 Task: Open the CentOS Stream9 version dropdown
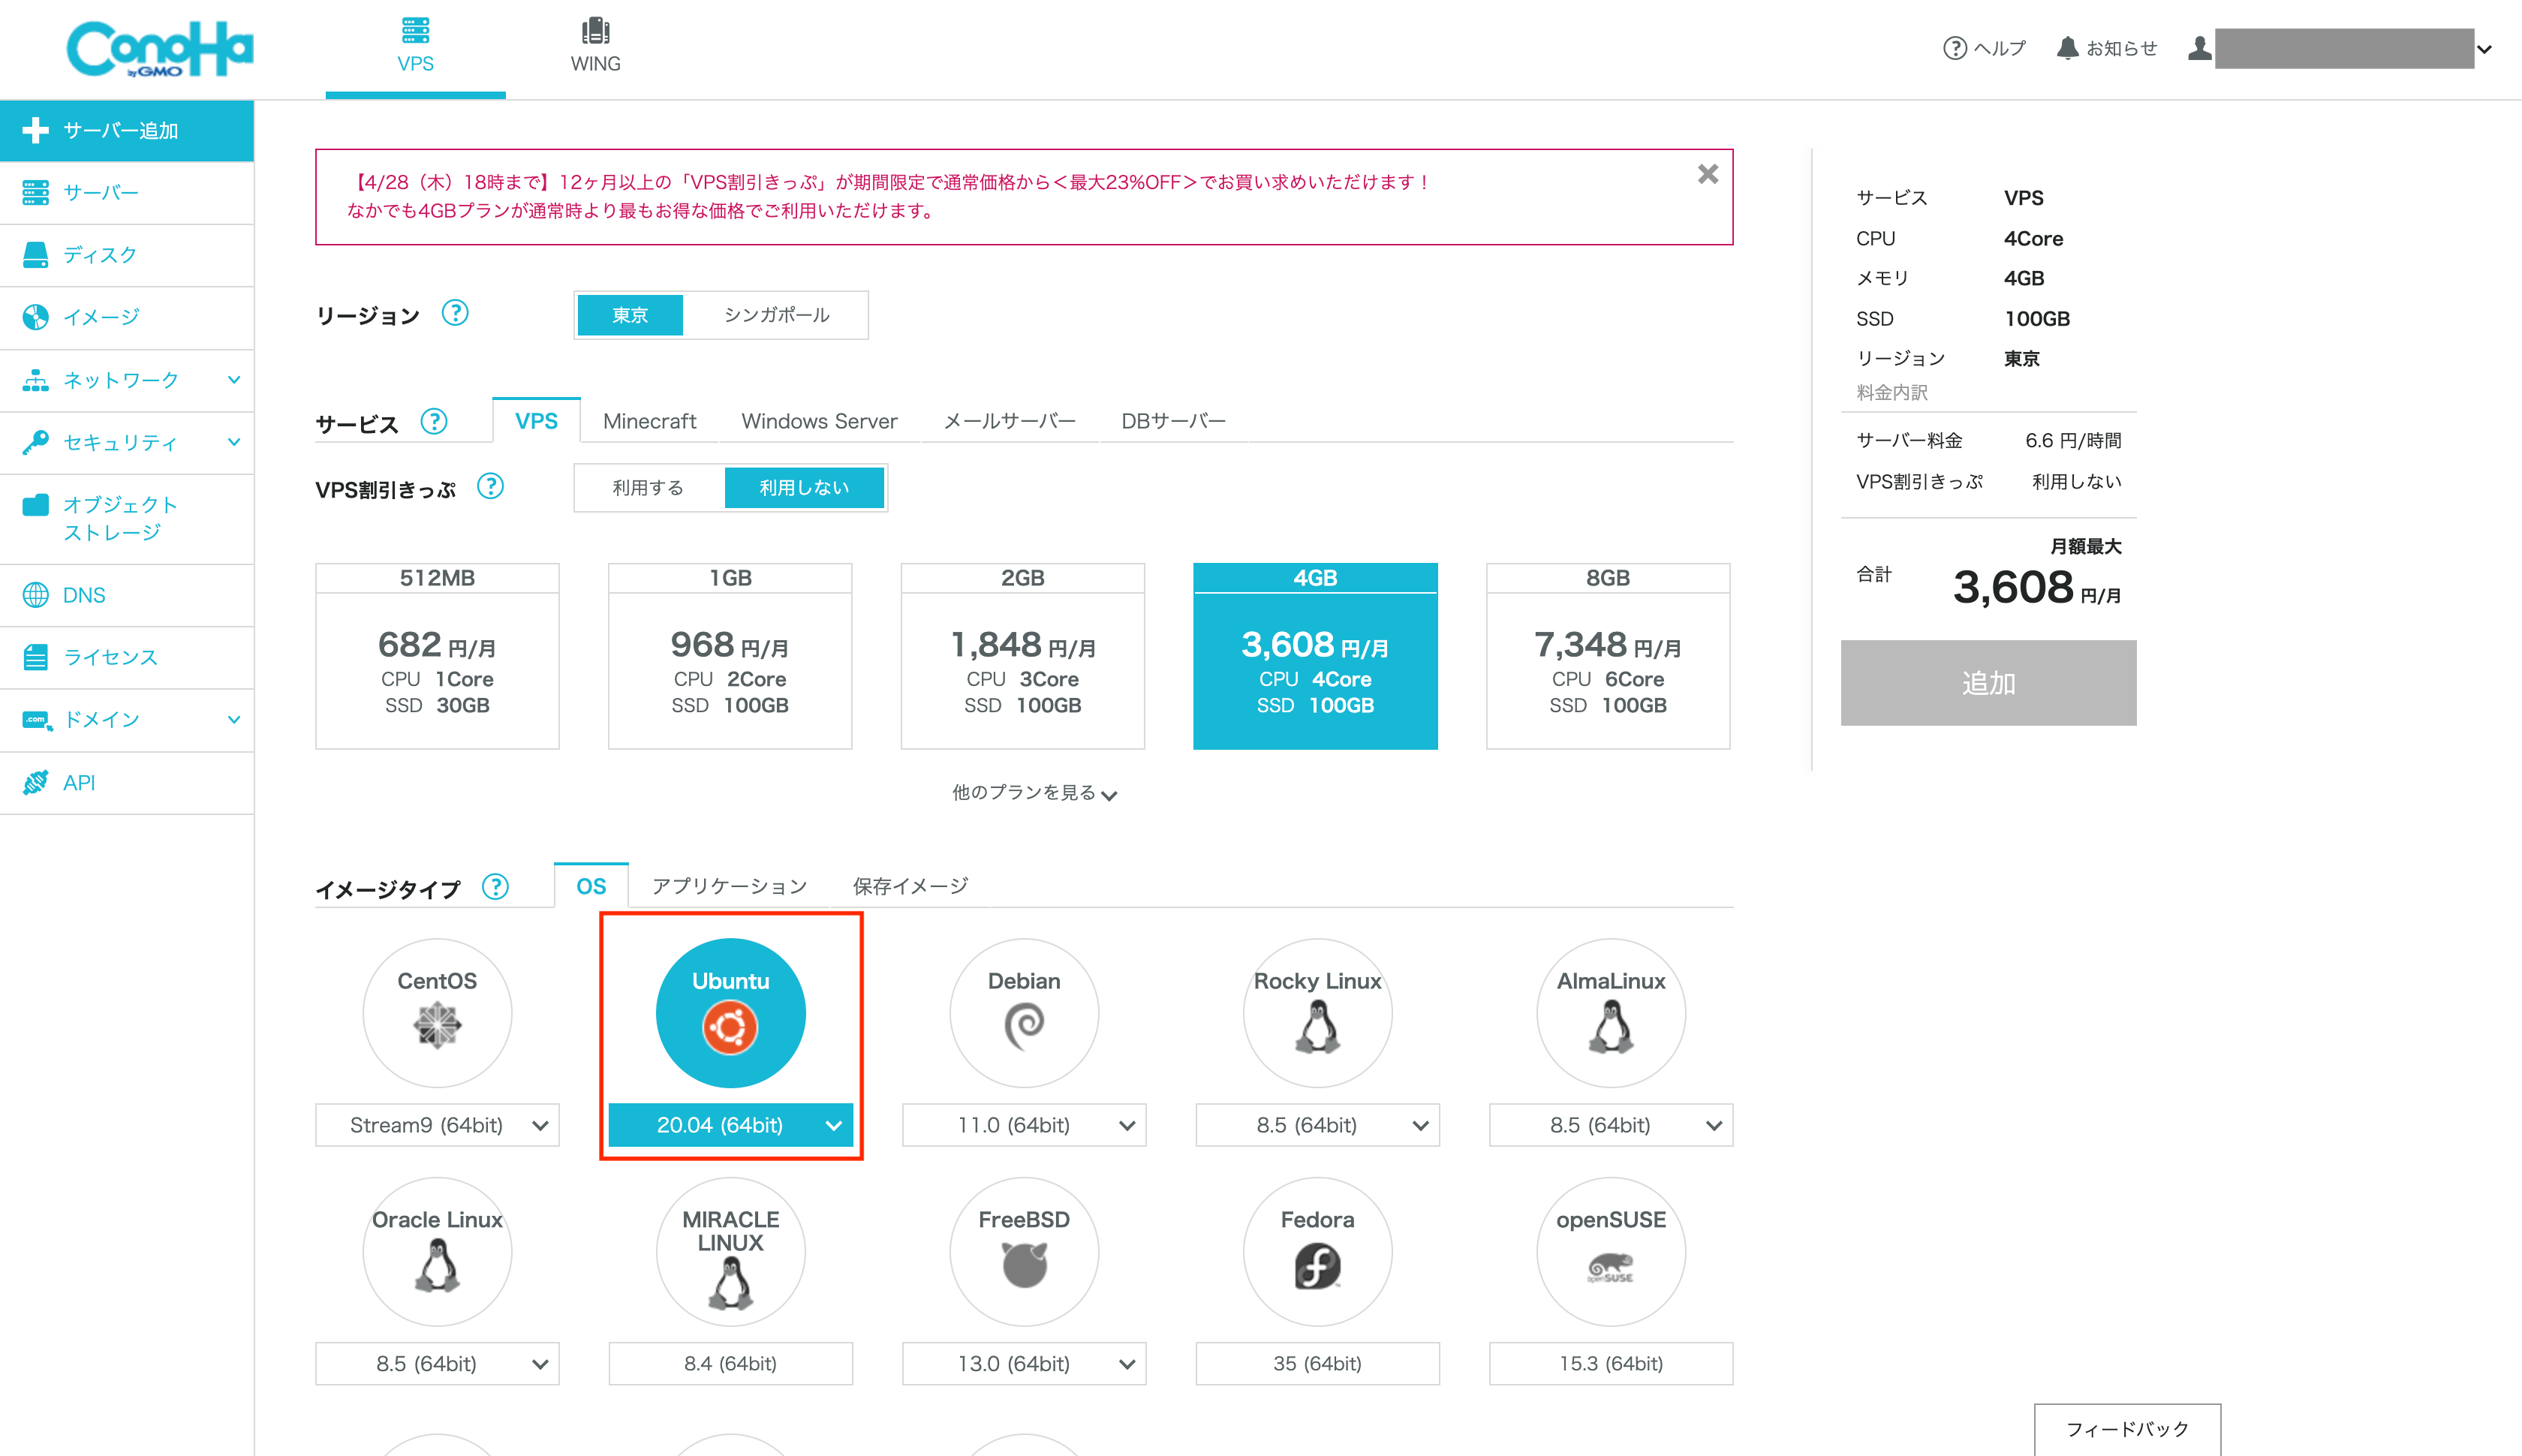[x=437, y=1125]
